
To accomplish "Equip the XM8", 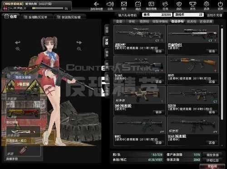I will click(x=158, y=112).
